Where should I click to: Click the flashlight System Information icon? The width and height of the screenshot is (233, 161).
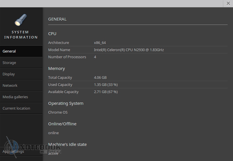[21, 20]
